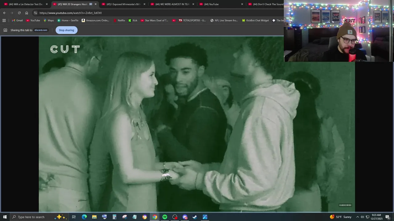Click the discord.com sharing chip
The image size is (394, 221).
click(41, 30)
